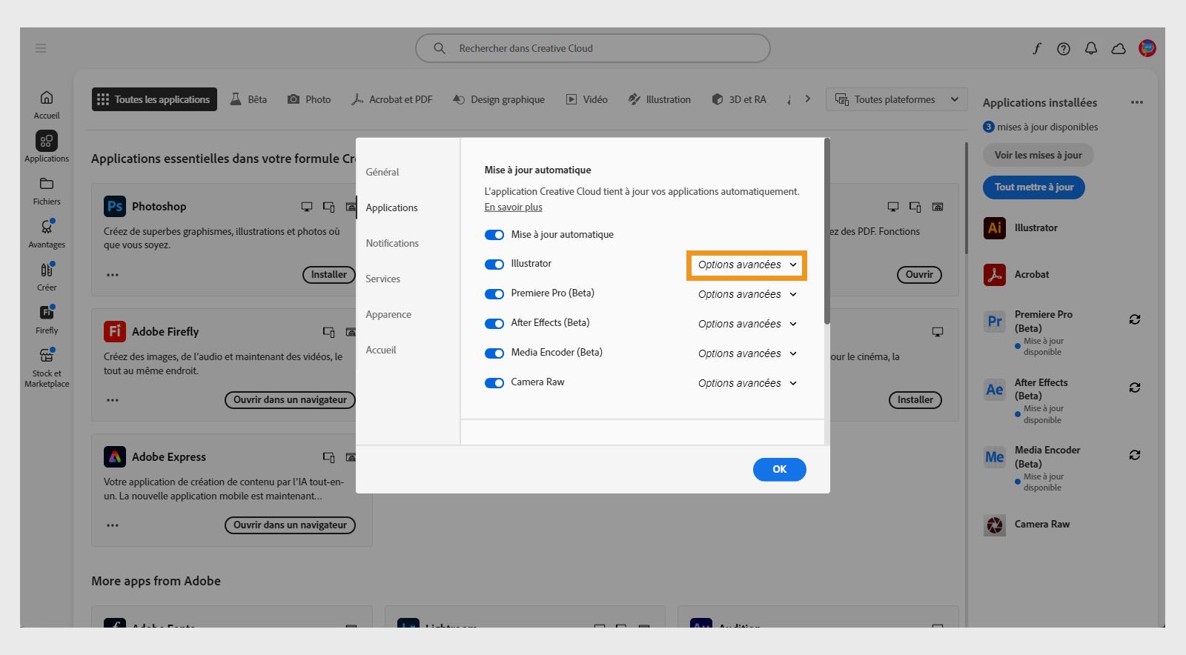Screen dimensions: 1186x655
Task: Open more options for installed applications
Action: [x=1137, y=102]
